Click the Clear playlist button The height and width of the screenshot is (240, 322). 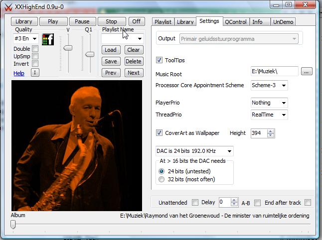tap(134, 50)
